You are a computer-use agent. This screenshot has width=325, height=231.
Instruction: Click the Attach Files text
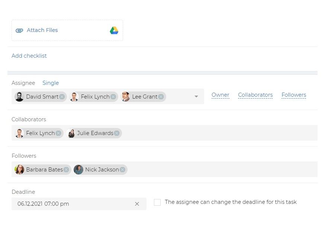pos(42,30)
